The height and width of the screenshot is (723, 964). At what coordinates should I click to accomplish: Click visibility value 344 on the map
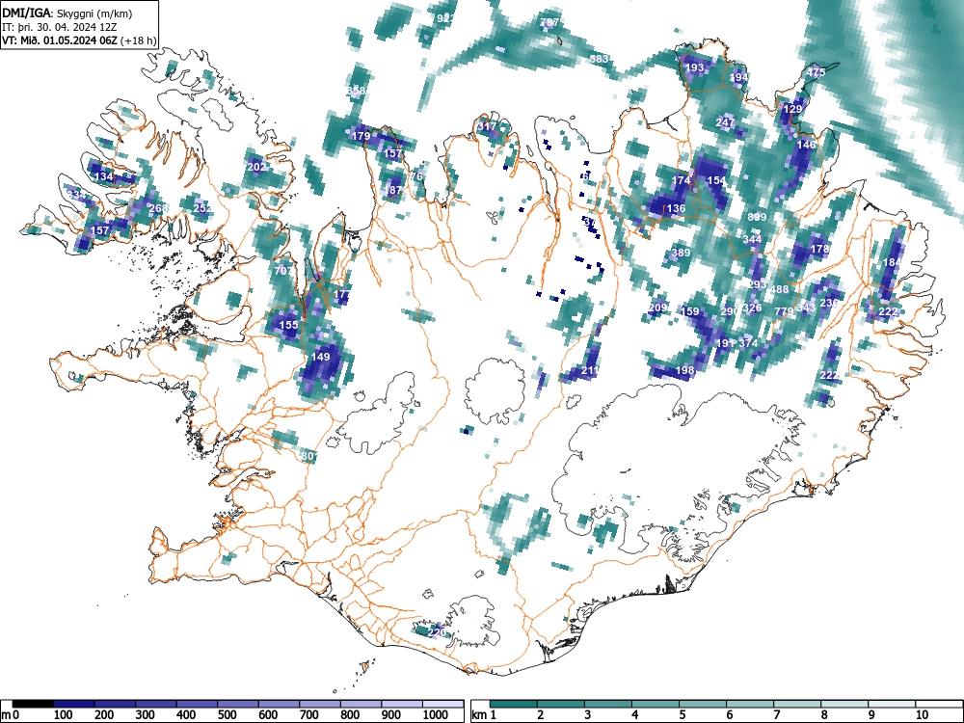coord(753,239)
